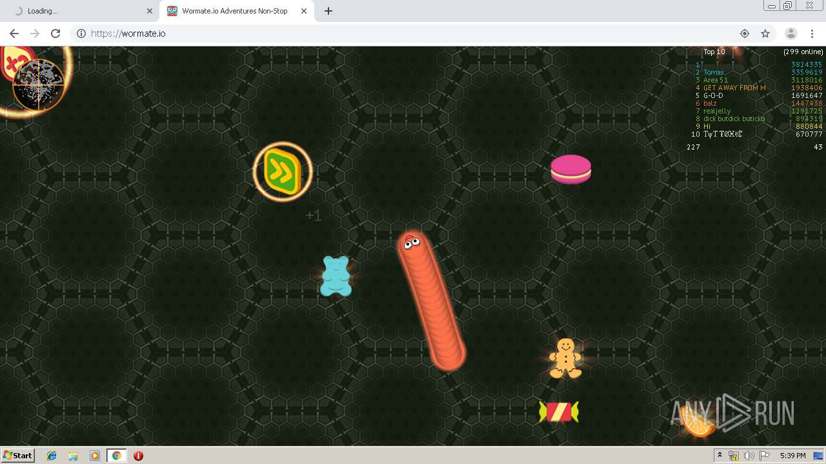Select the Wormate.io Adventures Non-Stop tab

click(236, 11)
